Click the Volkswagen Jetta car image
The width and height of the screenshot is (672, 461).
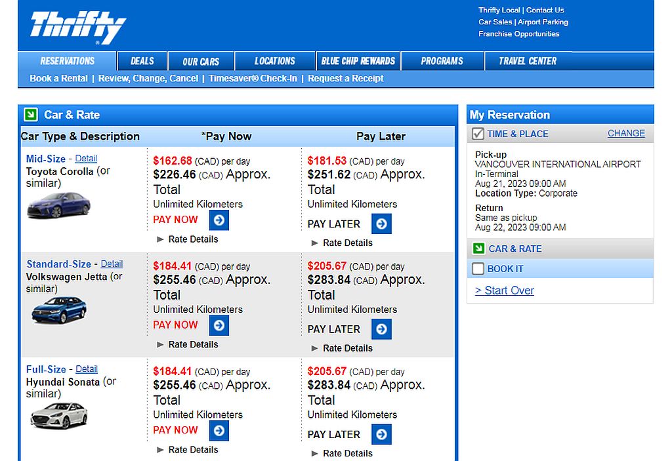click(x=59, y=310)
